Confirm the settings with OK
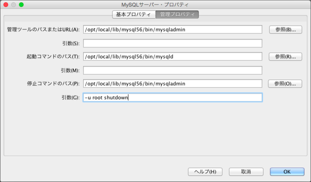 (287, 172)
